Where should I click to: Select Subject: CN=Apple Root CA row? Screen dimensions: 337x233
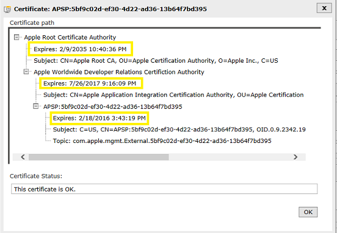156,61
